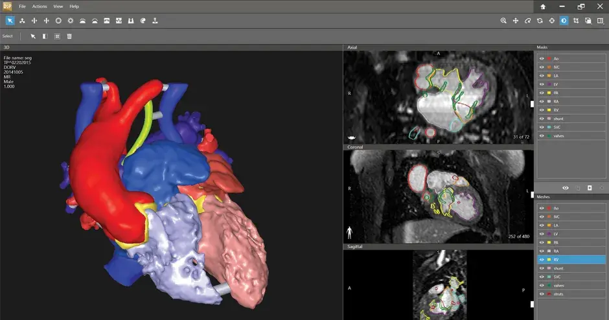Click the valves mask color swatch
The image size is (609, 320).
pos(549,135)
